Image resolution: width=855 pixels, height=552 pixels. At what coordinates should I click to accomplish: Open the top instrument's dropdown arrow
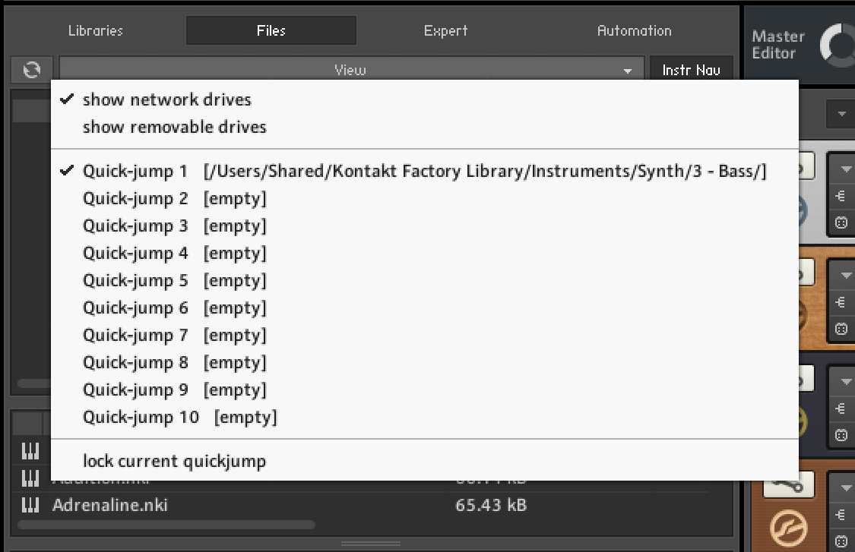842,168
